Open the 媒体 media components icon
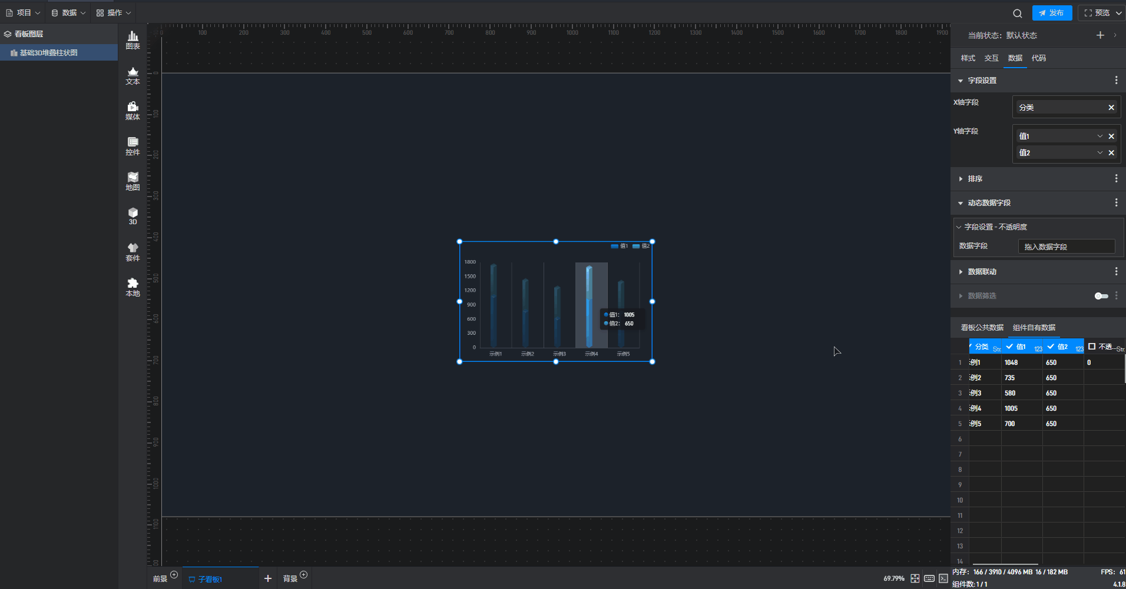This screenshot has width=1126, height=589. [133, 111]
